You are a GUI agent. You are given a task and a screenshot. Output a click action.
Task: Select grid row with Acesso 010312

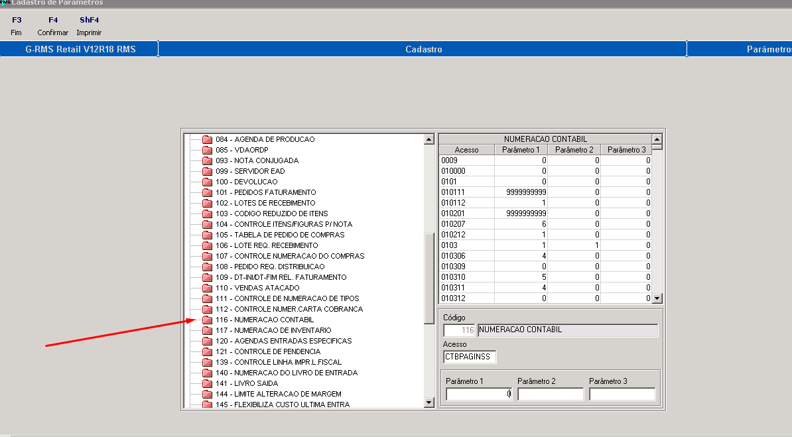(545, 298)
